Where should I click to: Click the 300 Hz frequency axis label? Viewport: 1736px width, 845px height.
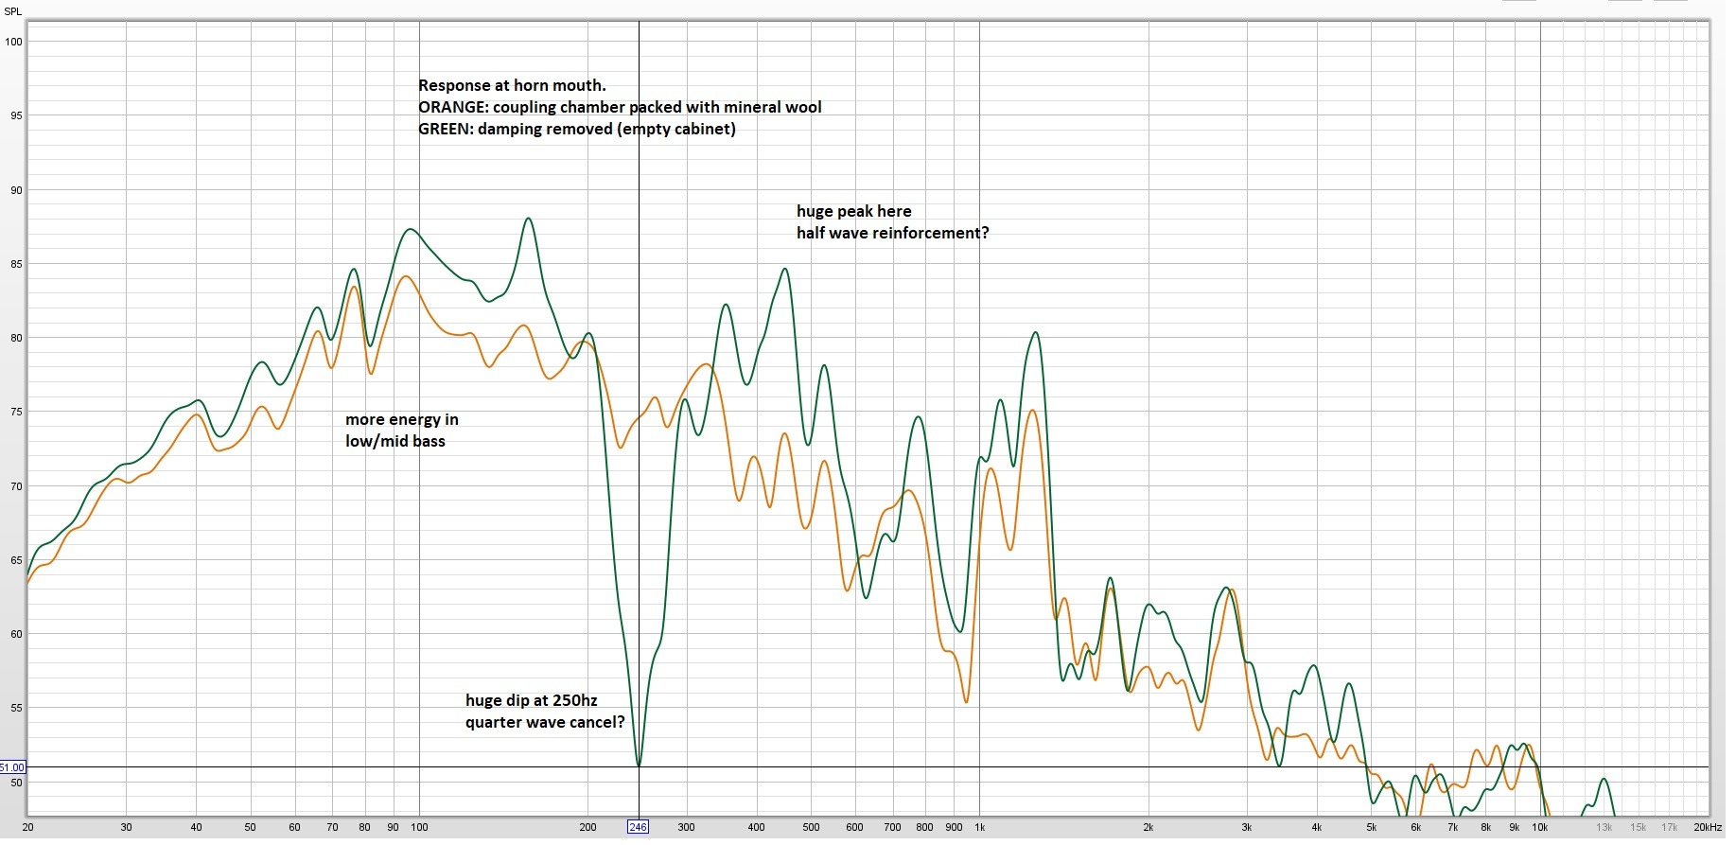(x=687, y=827)
